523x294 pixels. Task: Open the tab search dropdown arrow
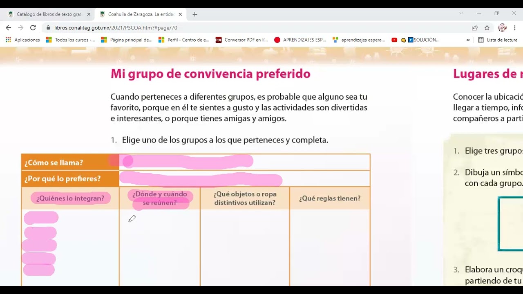pyautogui.click(x=461, y=13)
